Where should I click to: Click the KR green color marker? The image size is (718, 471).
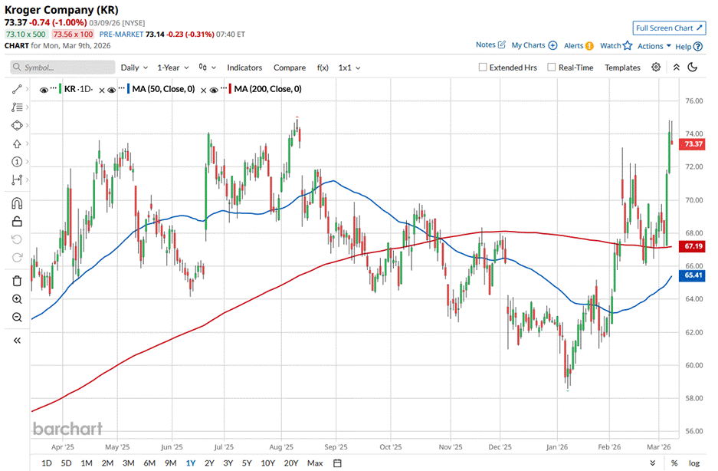point(60,89)
